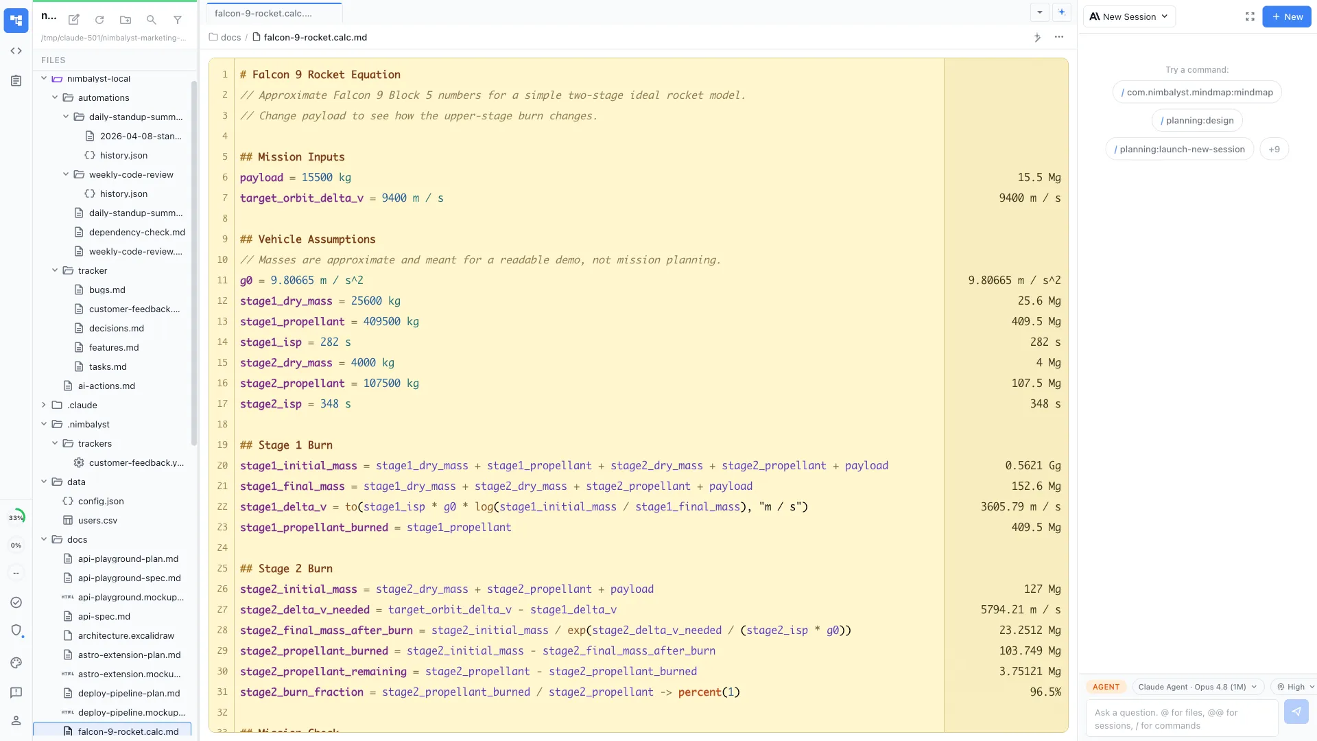Collapse the docs folder
This screenshot has width=1317, height=741.
44,539
